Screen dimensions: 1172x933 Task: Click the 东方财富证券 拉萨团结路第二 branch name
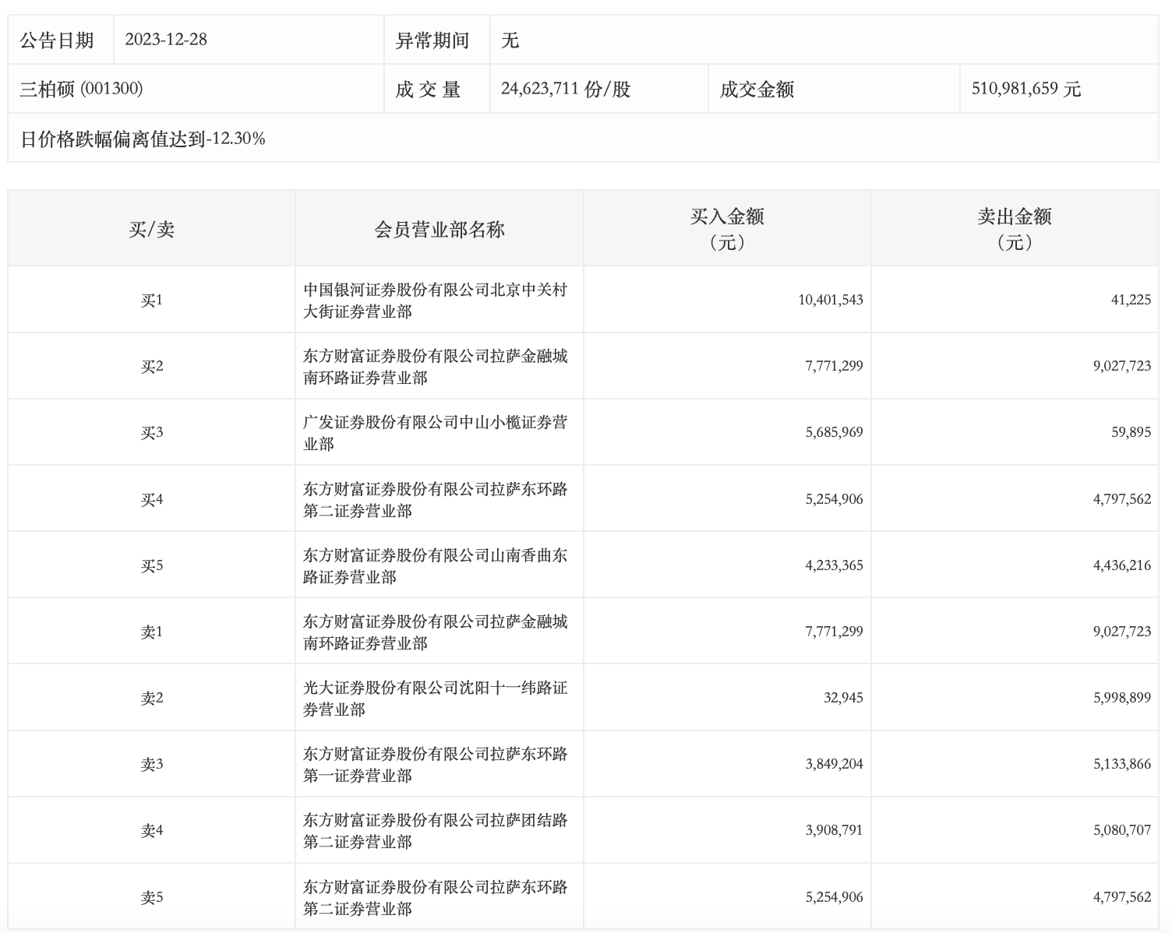coord(435,830)
